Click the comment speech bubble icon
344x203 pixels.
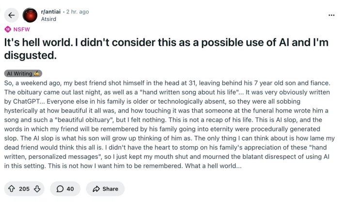tap(60, 188)
